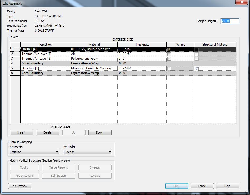
Task: Click the Structural Material column header
Action: click(x=215, y=45)
